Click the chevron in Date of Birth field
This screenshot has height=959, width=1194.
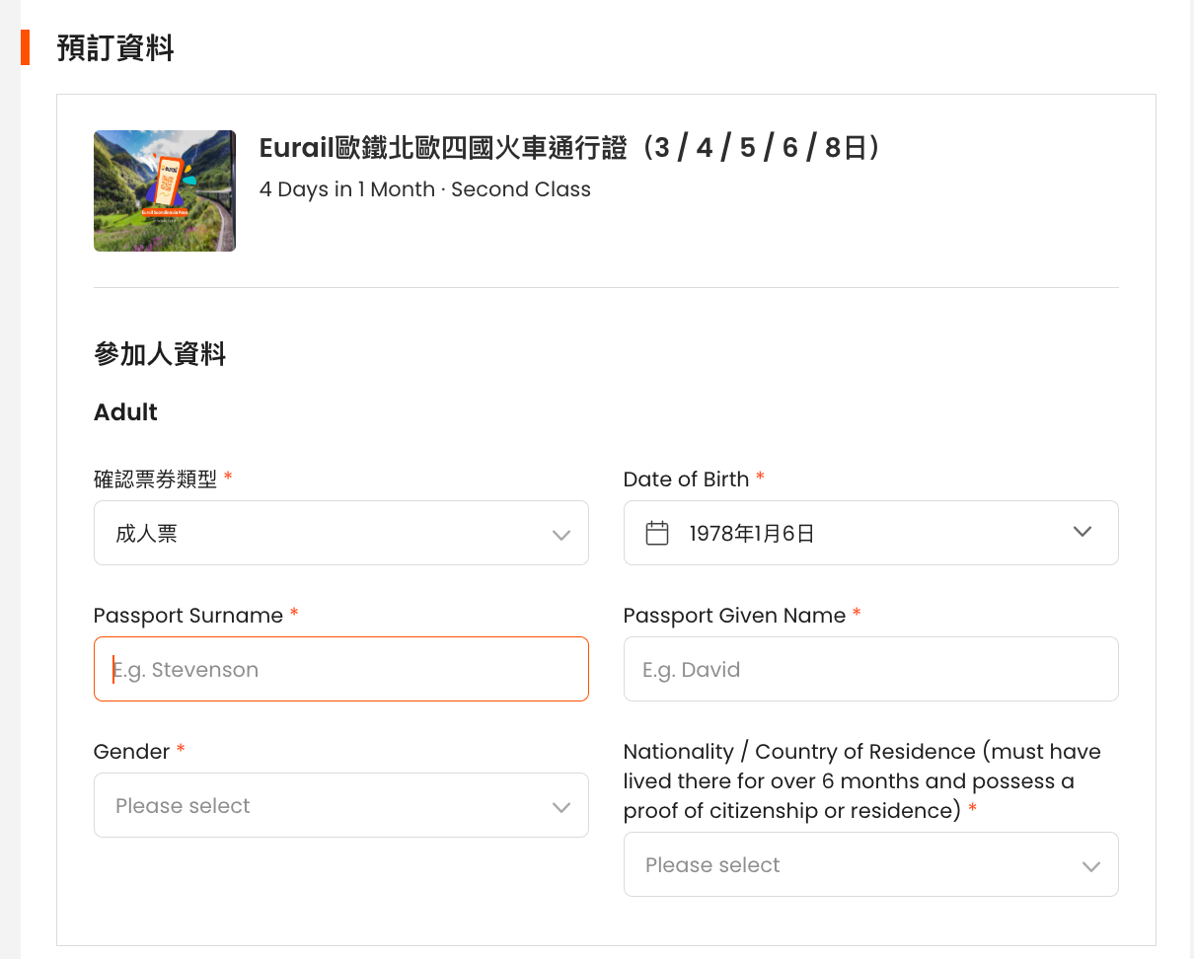click(1082, 532)
